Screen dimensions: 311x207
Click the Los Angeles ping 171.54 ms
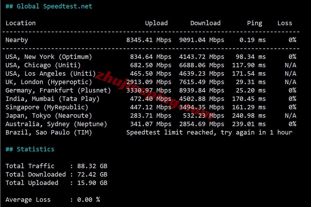click(249, 74)
